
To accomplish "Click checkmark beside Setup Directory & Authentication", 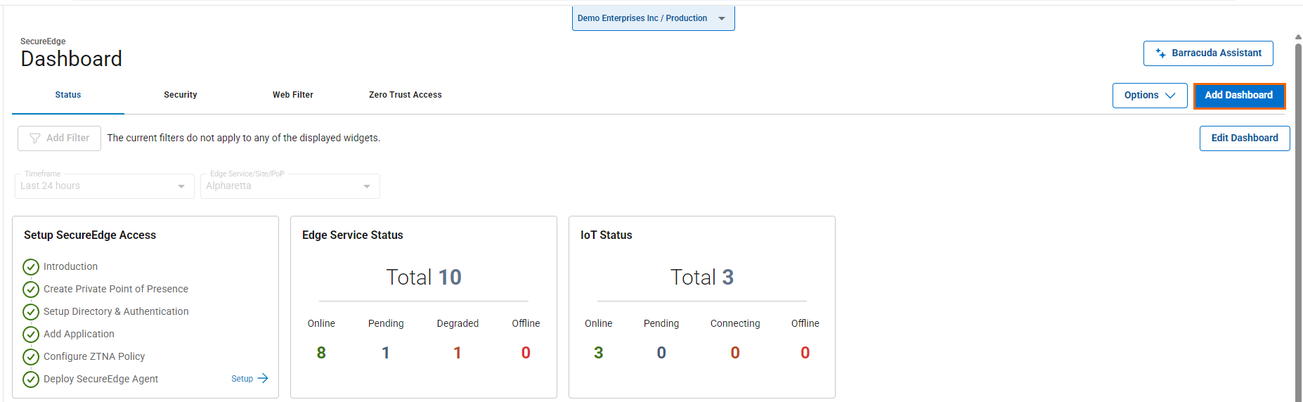I will coord(31,312).
